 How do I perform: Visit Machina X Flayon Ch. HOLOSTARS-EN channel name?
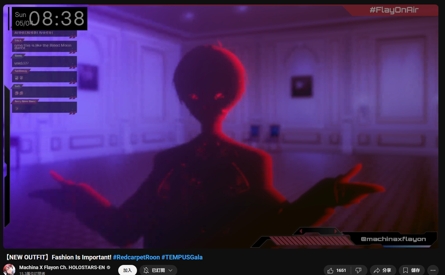click(62, 267)
